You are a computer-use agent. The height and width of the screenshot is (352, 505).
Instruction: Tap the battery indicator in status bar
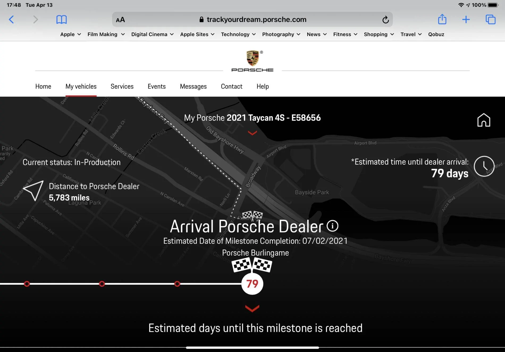click(x=493, y=5)
